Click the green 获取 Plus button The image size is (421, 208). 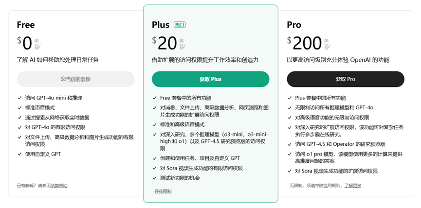pos(210,79)
